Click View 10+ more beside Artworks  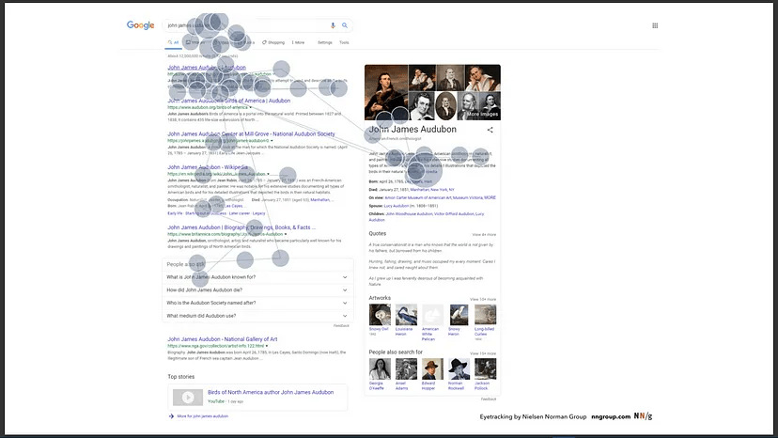483,300
